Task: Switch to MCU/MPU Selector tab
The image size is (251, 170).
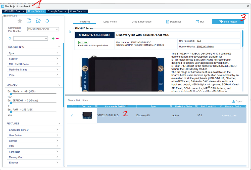Action: pos(14,11)
